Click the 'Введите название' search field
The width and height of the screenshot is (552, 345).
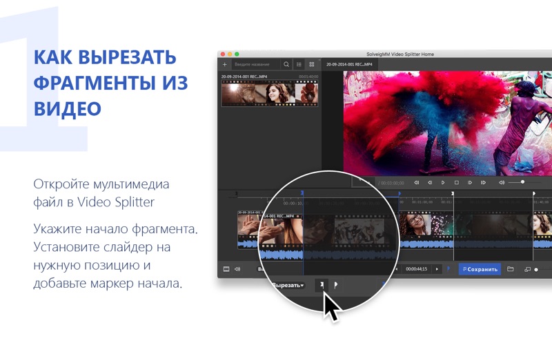click(x=256, y=64)
